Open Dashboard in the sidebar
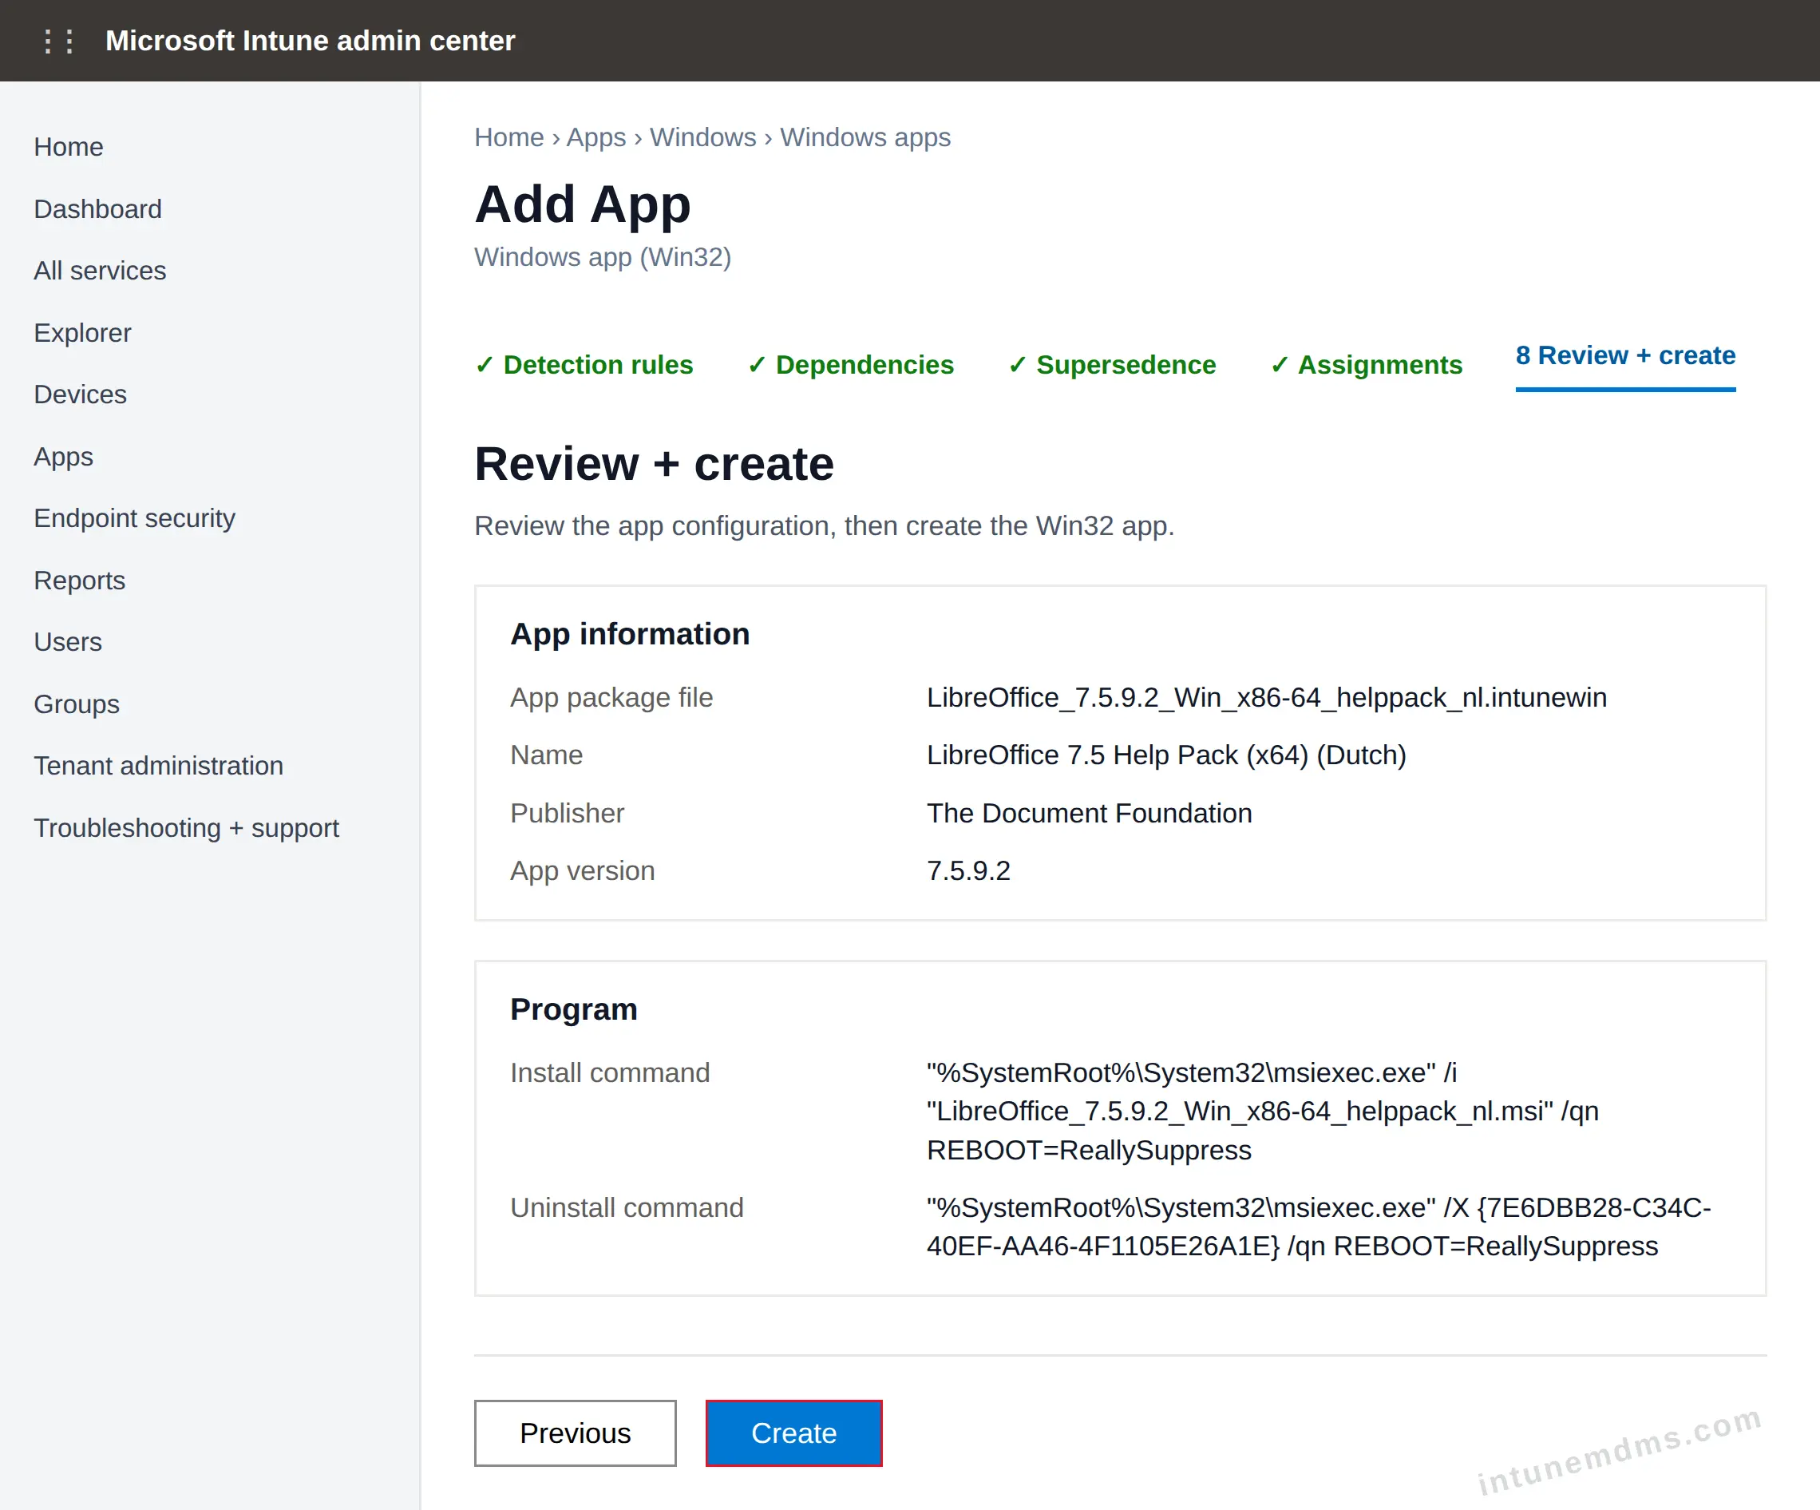The image size is (1820, 1510). pyautogui.click(x=98, y=209)
